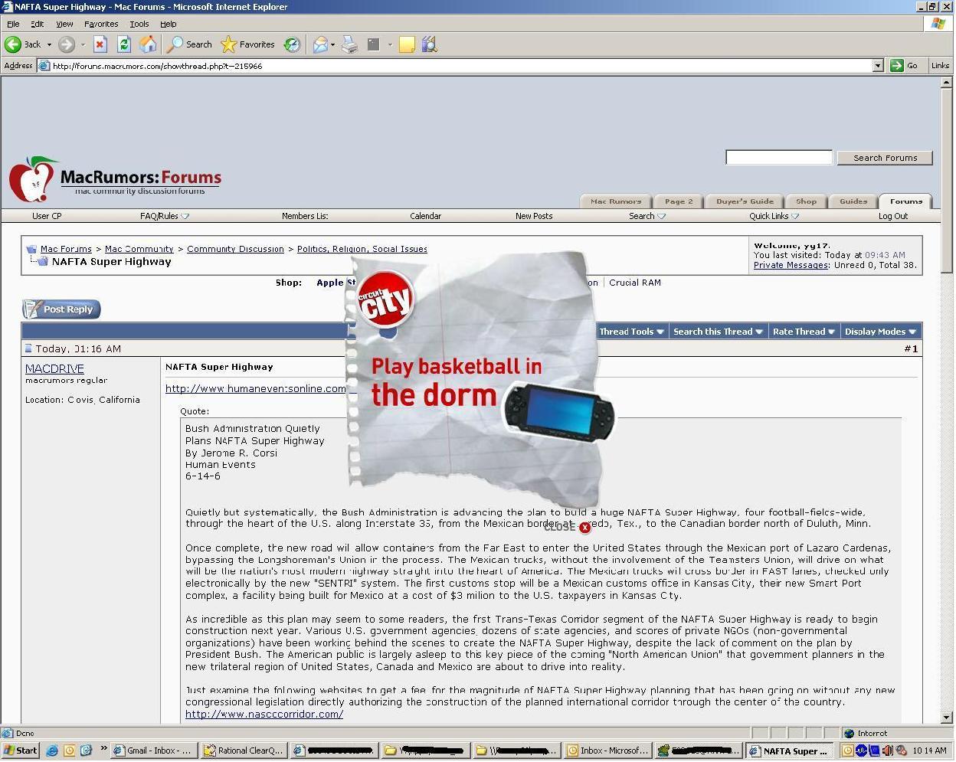
Task: Click the Refresh page icon
Action: tap(124, 44)
